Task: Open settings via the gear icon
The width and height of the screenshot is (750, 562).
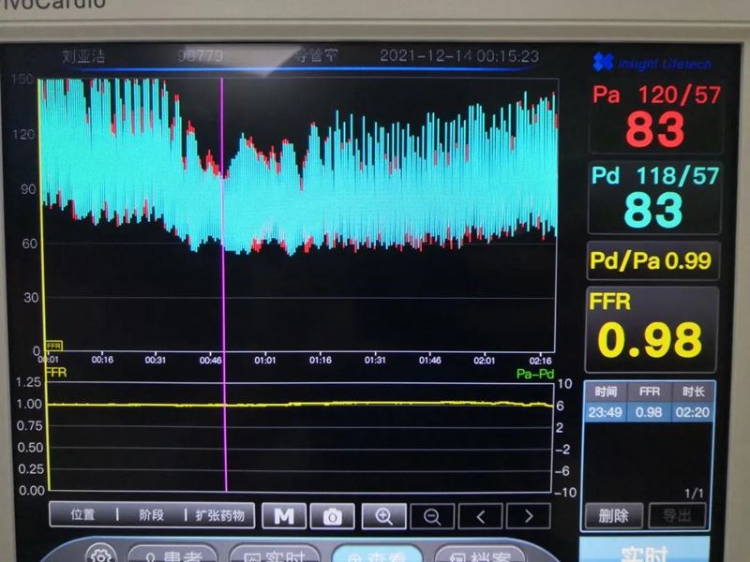Action: coord(100,554)
